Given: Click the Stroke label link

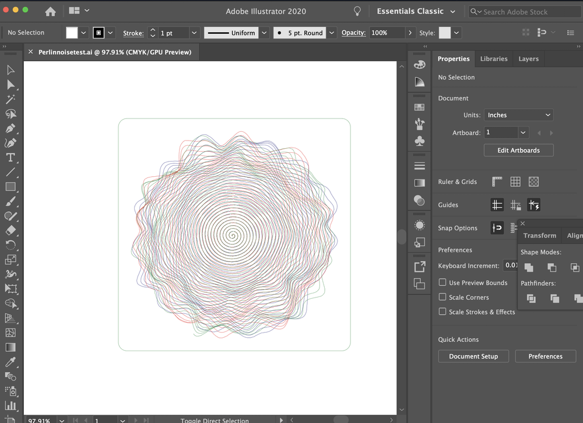Looking at the screenshot, I should [134, 33].
